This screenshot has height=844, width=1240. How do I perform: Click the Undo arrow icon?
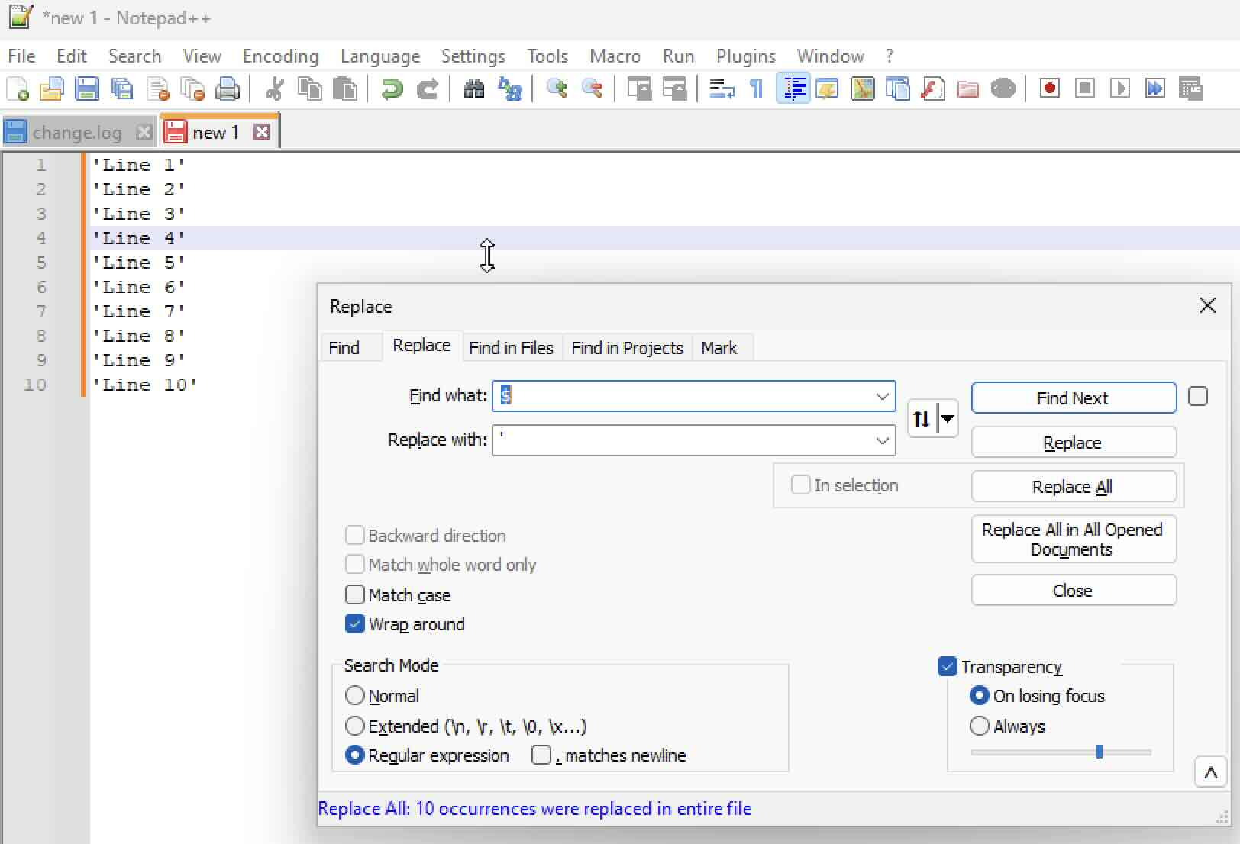tap(392, 89)
